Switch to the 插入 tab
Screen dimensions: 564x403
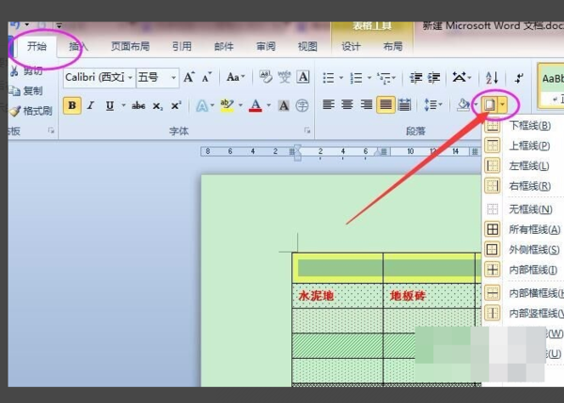pos(78,46)
